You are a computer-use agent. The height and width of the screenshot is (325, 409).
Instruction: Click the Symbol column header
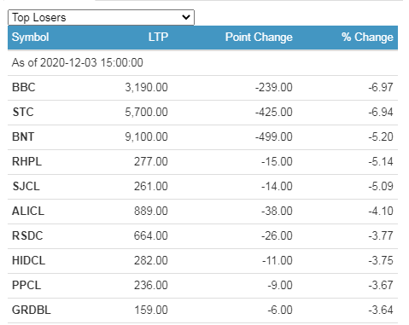[31, 38]
